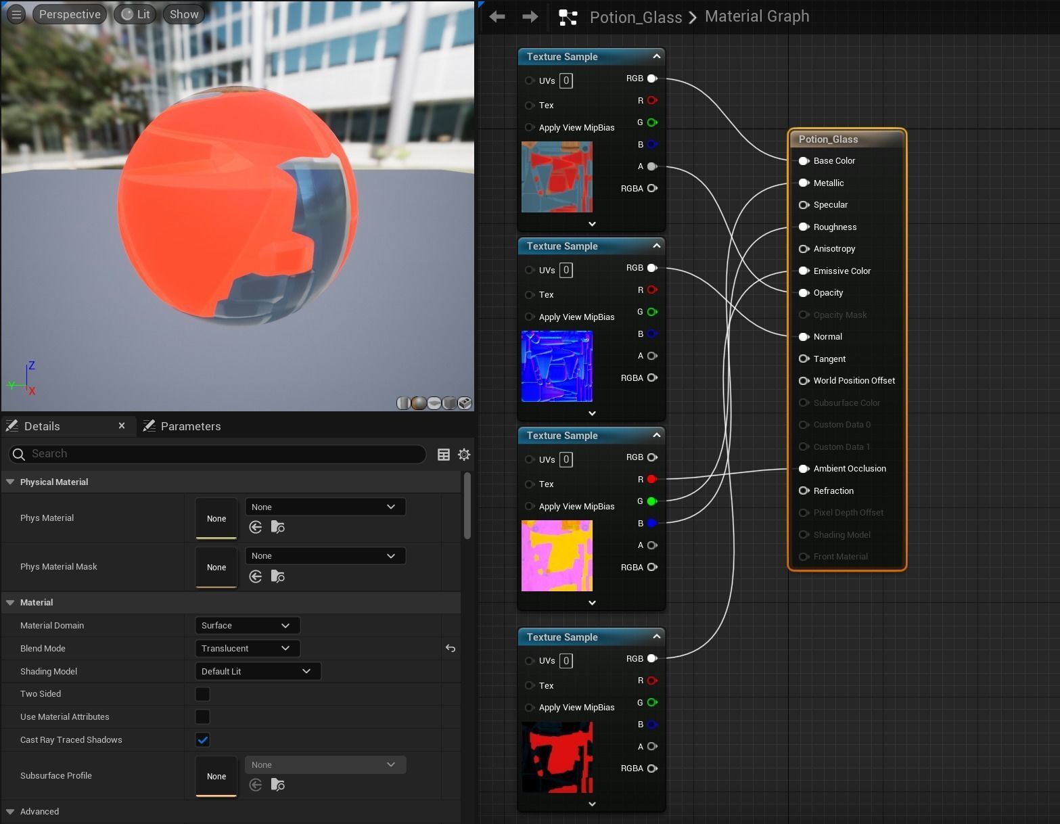
Task: Collapse the pink-yellow Texture Sample node
Action: [x=656, y=435]
